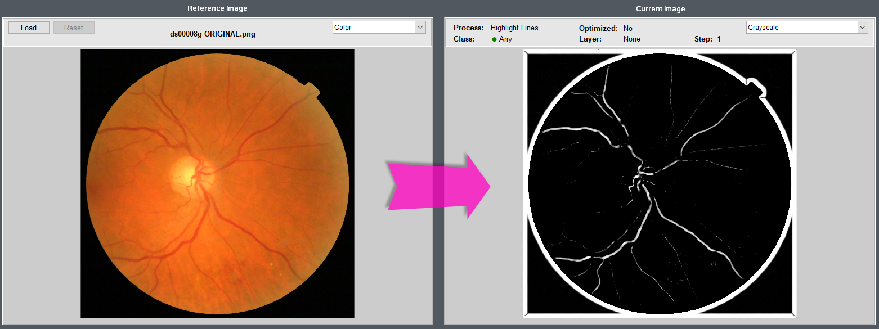
Task: Click the greyed-out Reset button
Action: (74, 28)
